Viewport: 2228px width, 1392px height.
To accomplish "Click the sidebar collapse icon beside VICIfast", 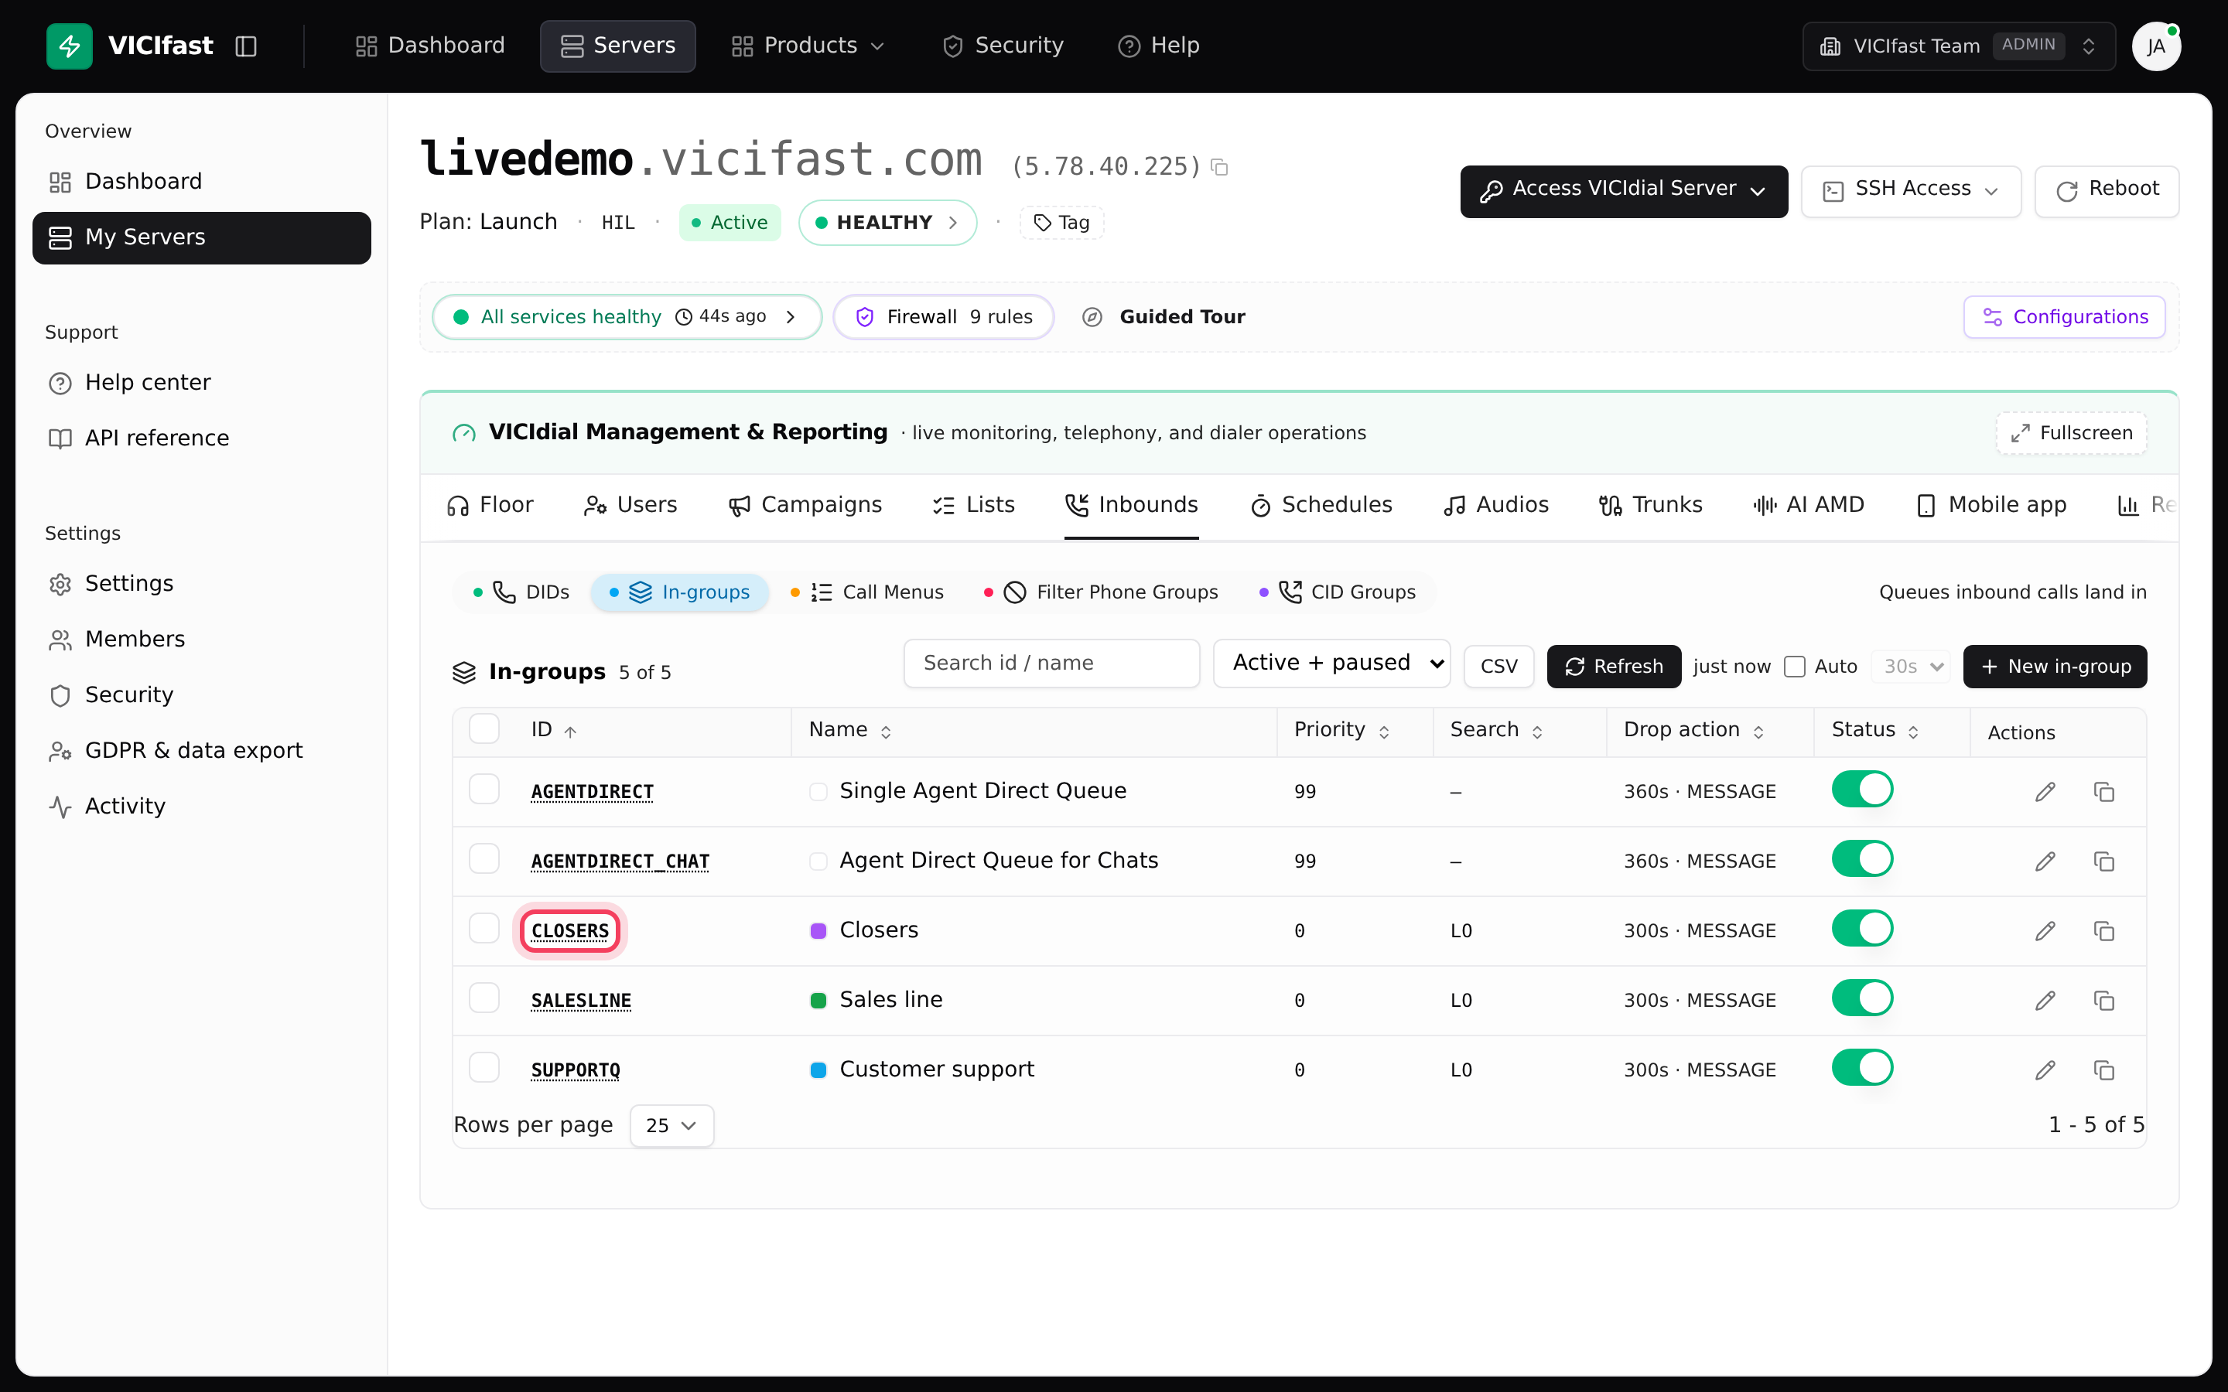I will tap(246, 46).
